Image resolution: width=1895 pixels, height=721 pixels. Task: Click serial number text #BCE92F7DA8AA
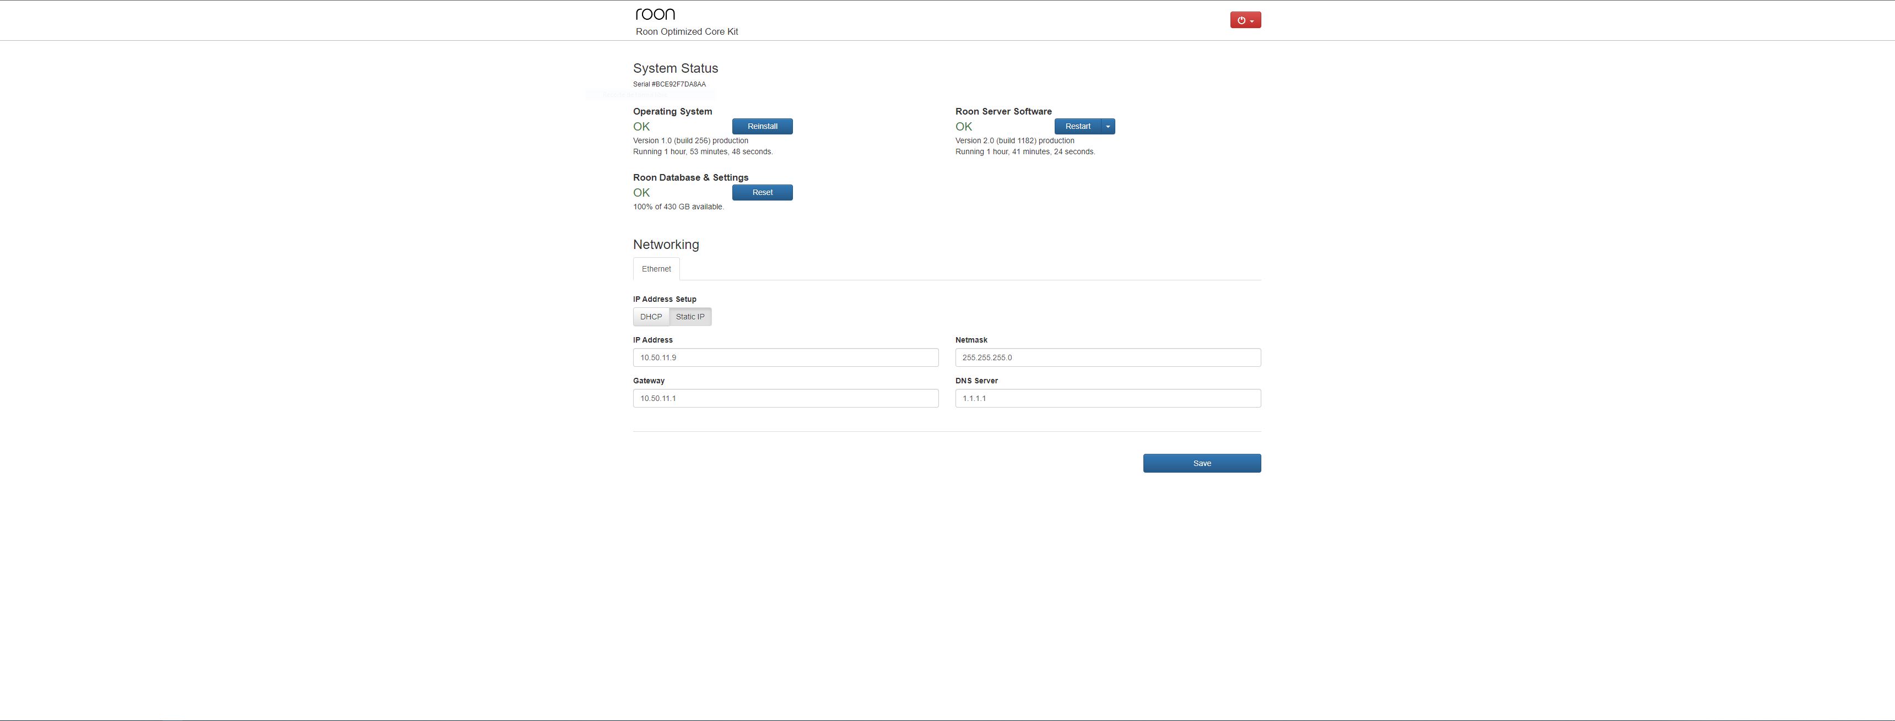[678, 84]
